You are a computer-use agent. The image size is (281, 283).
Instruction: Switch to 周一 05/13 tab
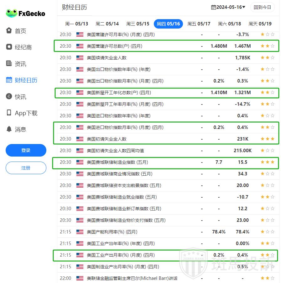pyautogui.click(x=76, y=24)
